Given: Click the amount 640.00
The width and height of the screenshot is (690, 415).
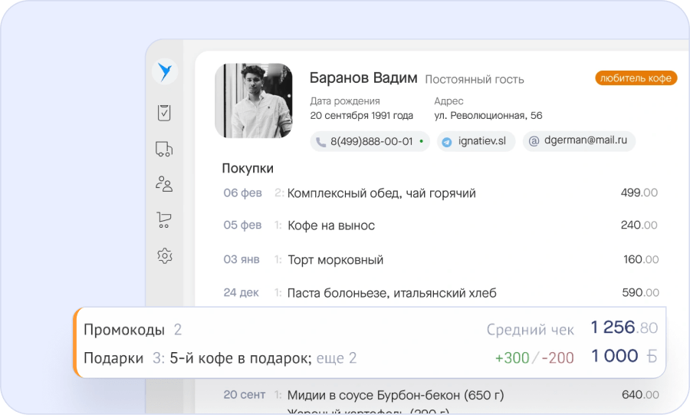Looking at the screenshot, I should pos(640,395).
